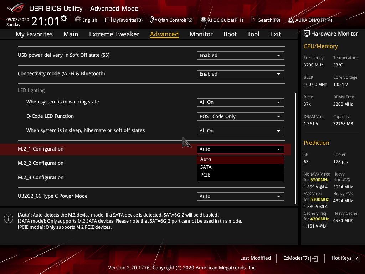Select U32G2_C6 Type C Power Mode label
The height and width of the screenshot is (274, 365).
(x=53, y=196)
